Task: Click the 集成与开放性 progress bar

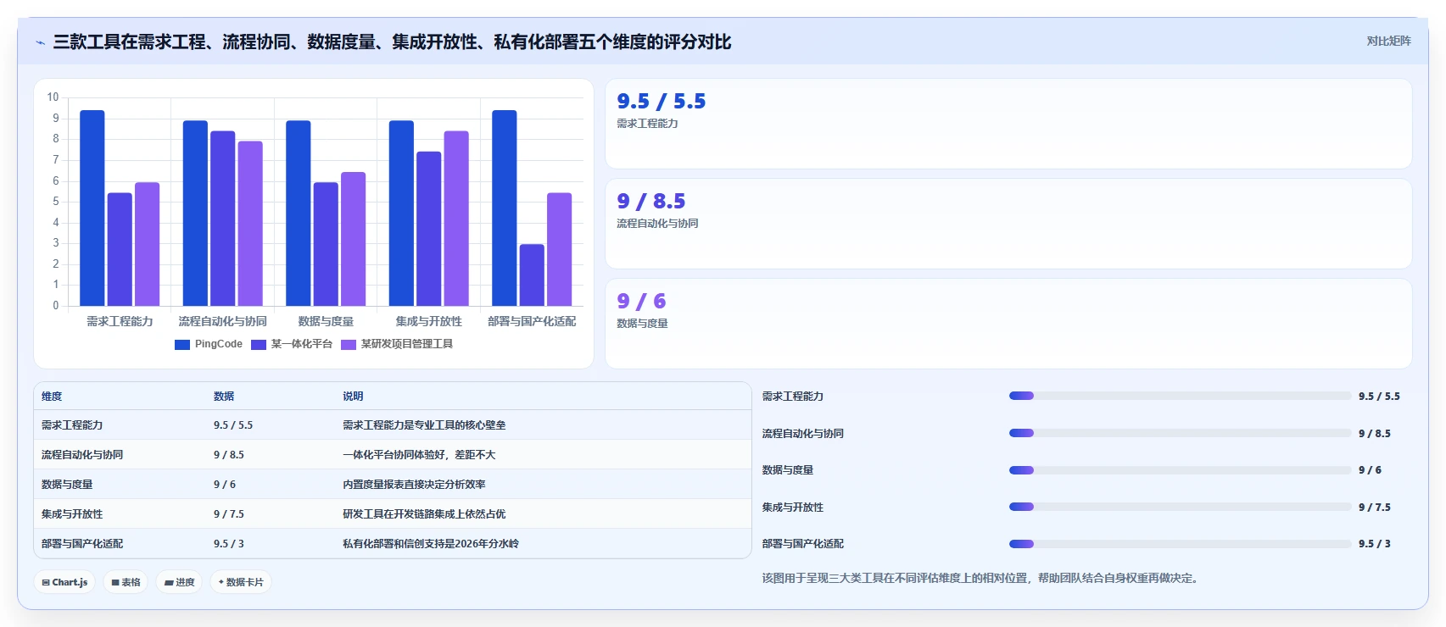Action: click(x=1180, y=507)
